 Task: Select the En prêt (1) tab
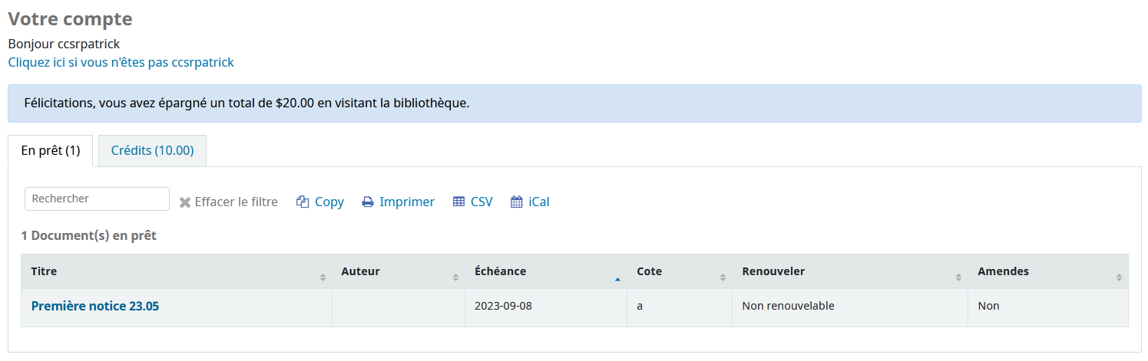tap(51, 151)
